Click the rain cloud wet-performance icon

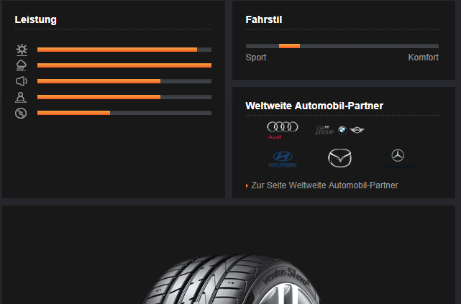point(21,65)
